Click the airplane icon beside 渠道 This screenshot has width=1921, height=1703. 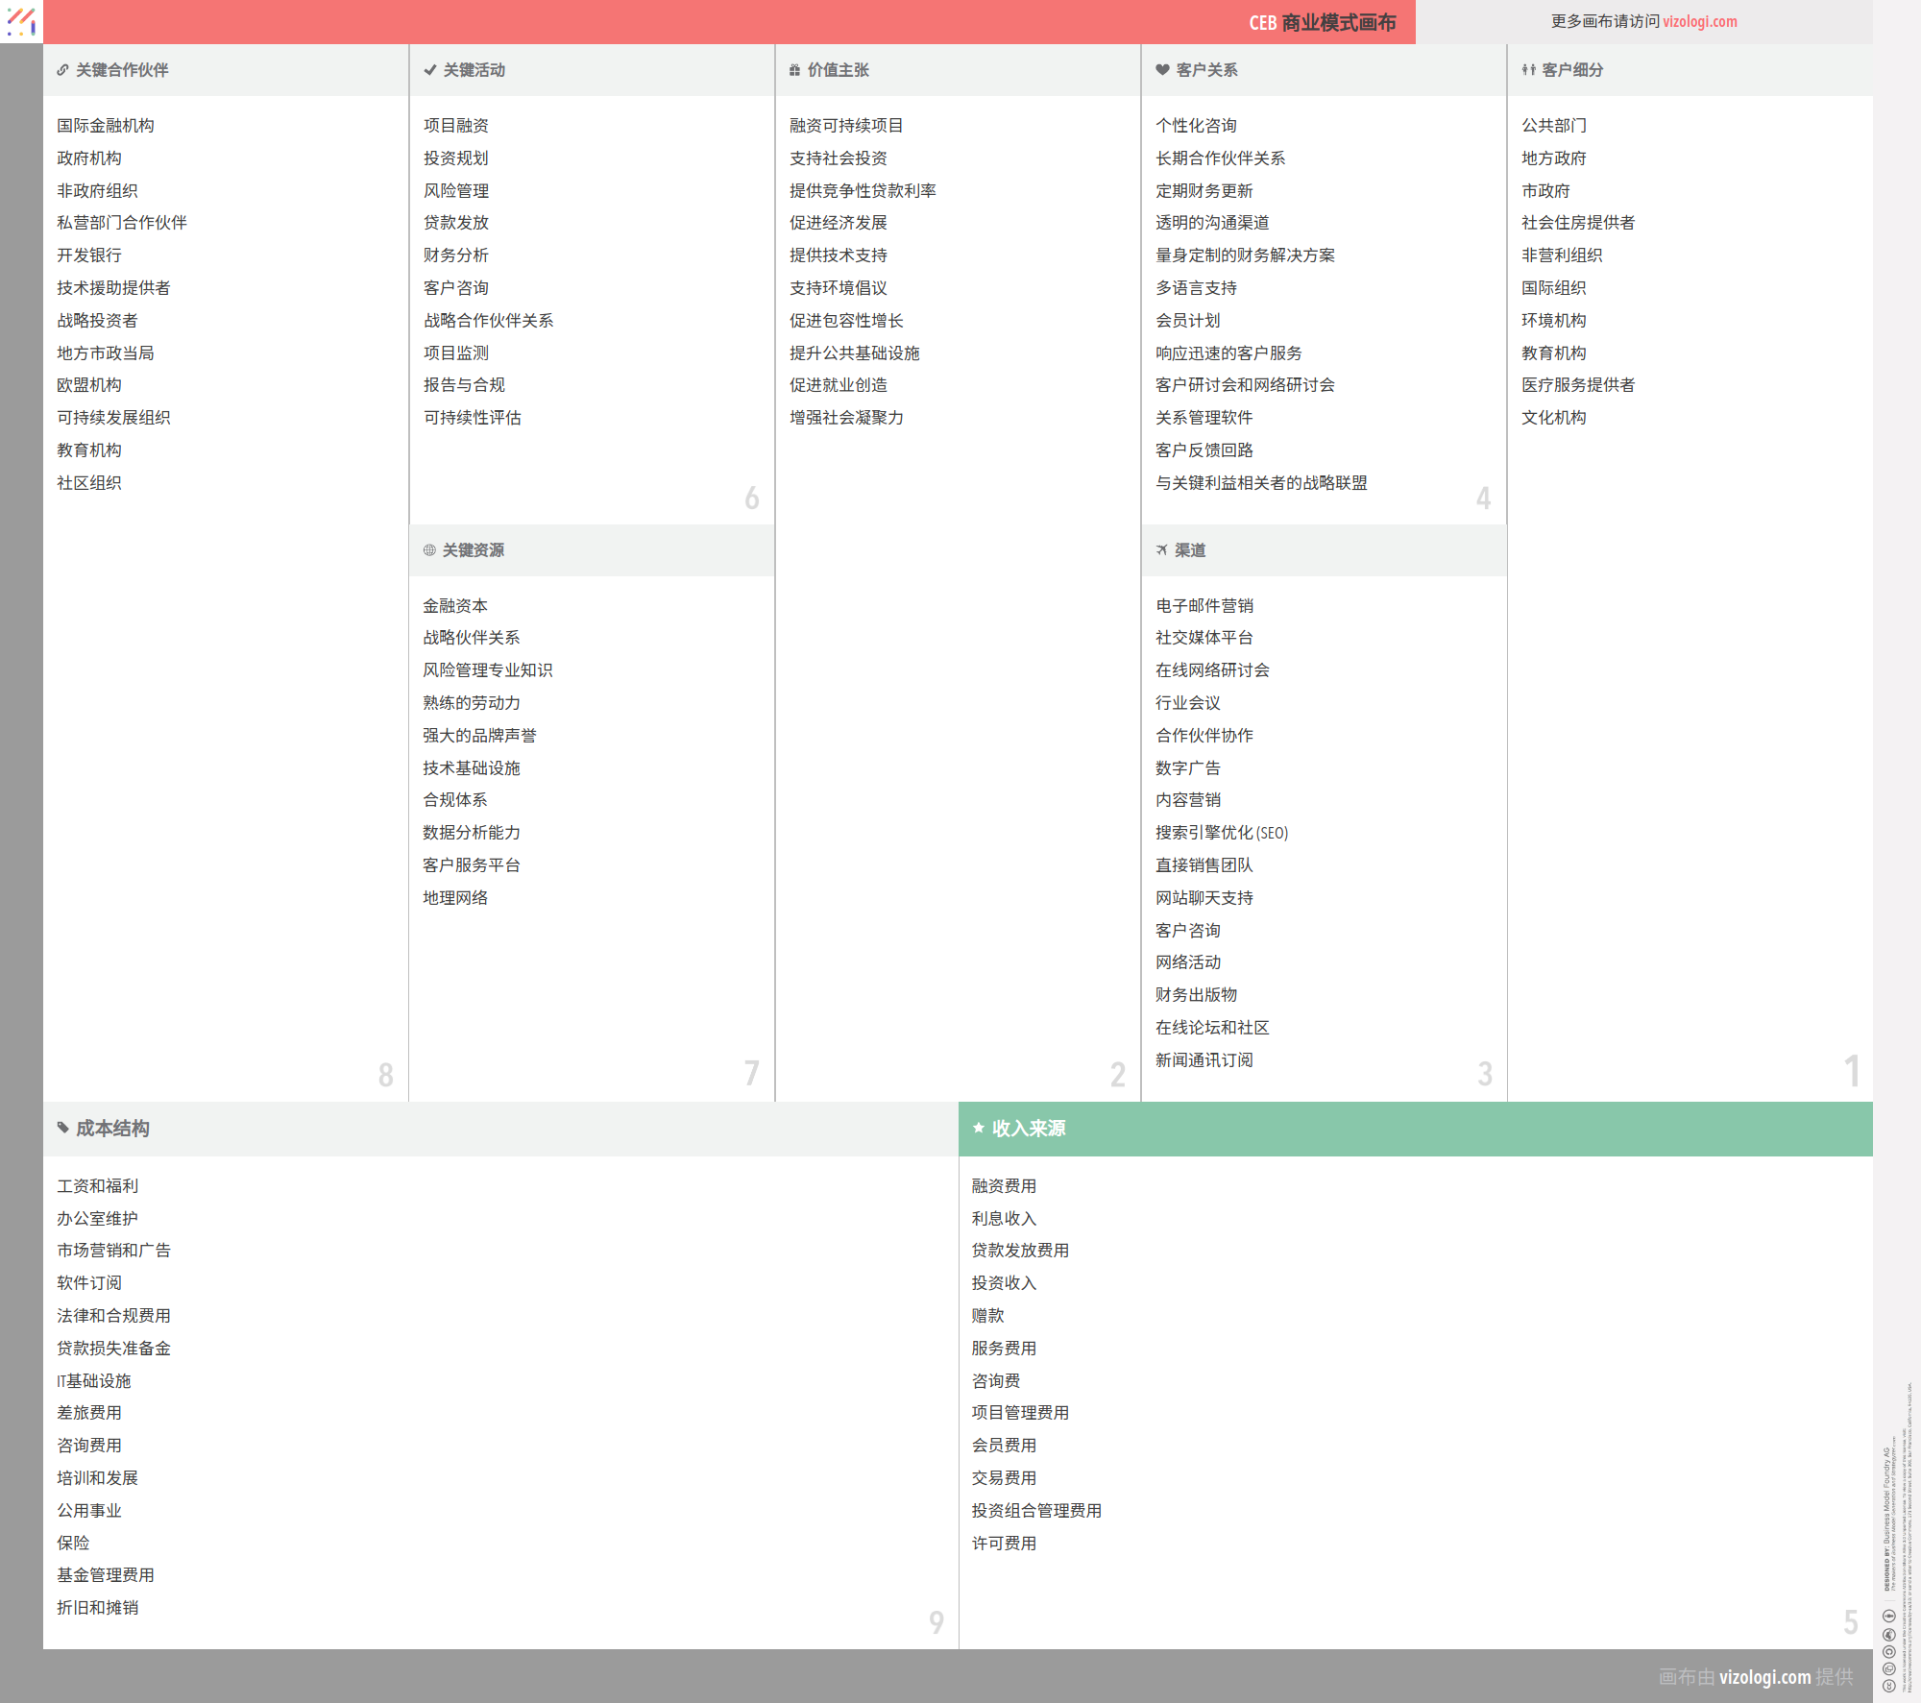click(1162, 550)
